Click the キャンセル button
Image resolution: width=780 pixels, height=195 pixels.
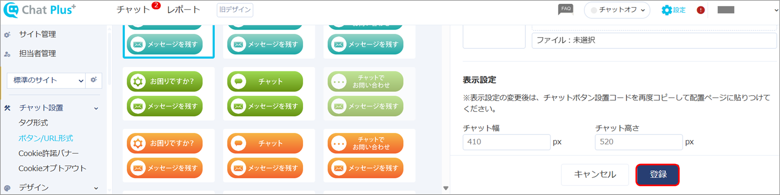595,174
